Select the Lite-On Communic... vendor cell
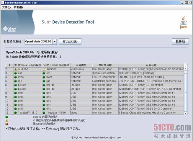This screenshot has width=193, height=141. (105, 77)
